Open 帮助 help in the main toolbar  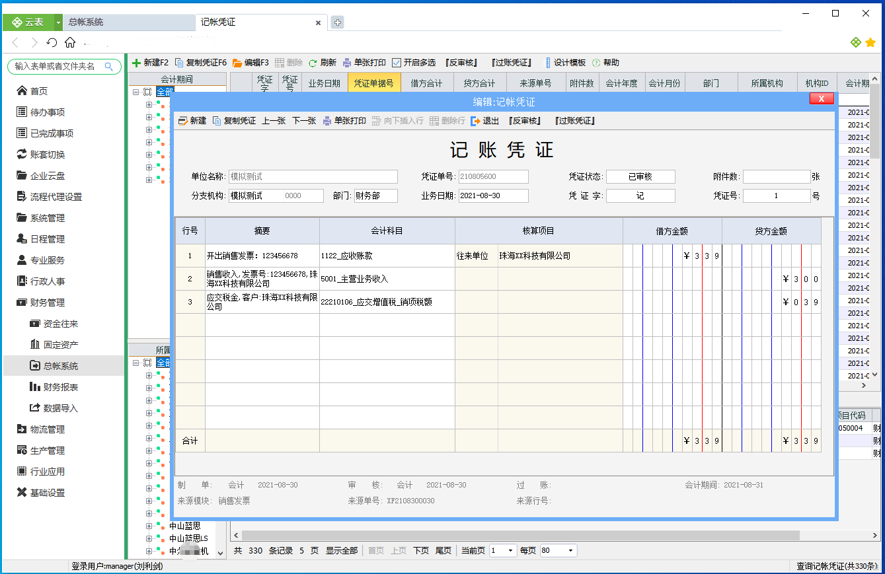click(x=605, y=63)
